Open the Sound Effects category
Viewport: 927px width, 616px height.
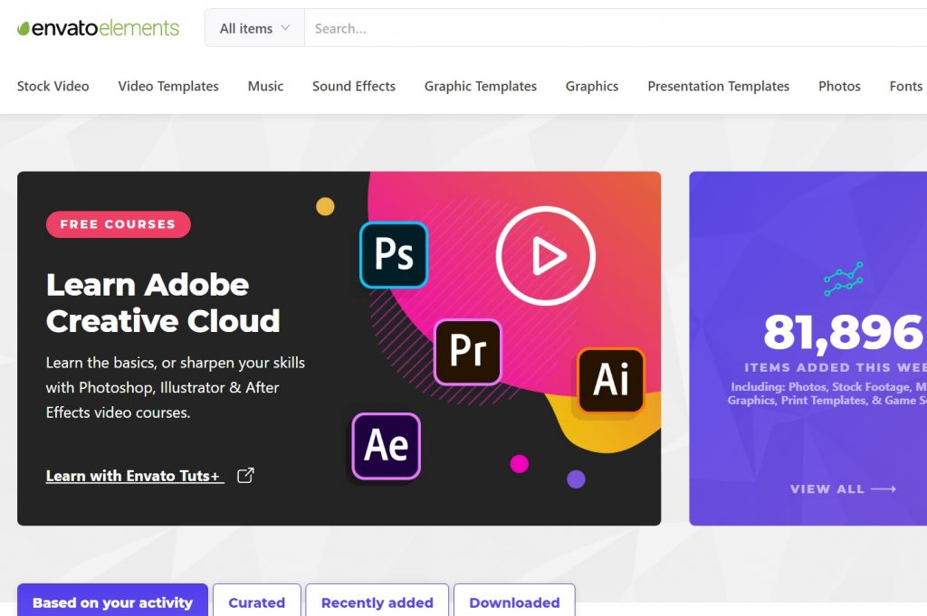(354, 86)
